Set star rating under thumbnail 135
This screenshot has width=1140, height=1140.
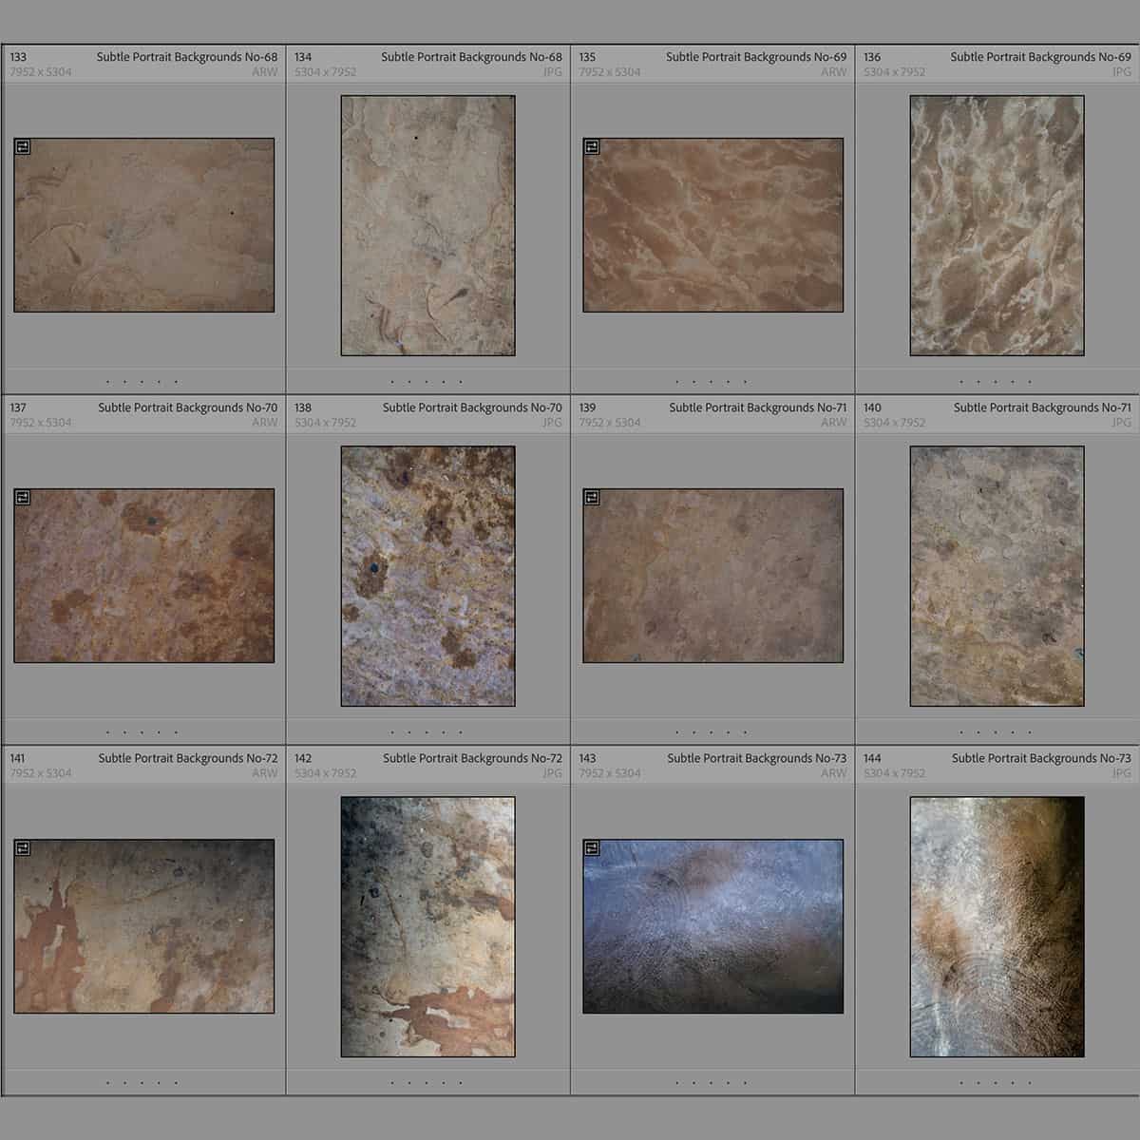tap(711, 382)
